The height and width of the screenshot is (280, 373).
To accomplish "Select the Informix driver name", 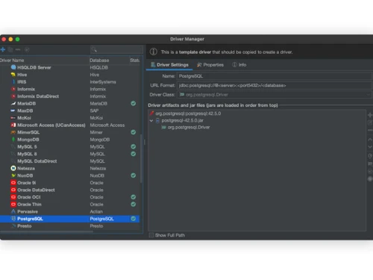I will (26, 89).
